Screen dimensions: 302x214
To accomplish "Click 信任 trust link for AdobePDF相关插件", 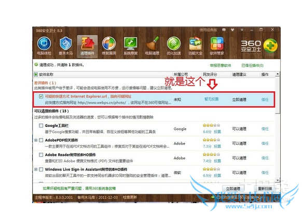I will point(265,144).
